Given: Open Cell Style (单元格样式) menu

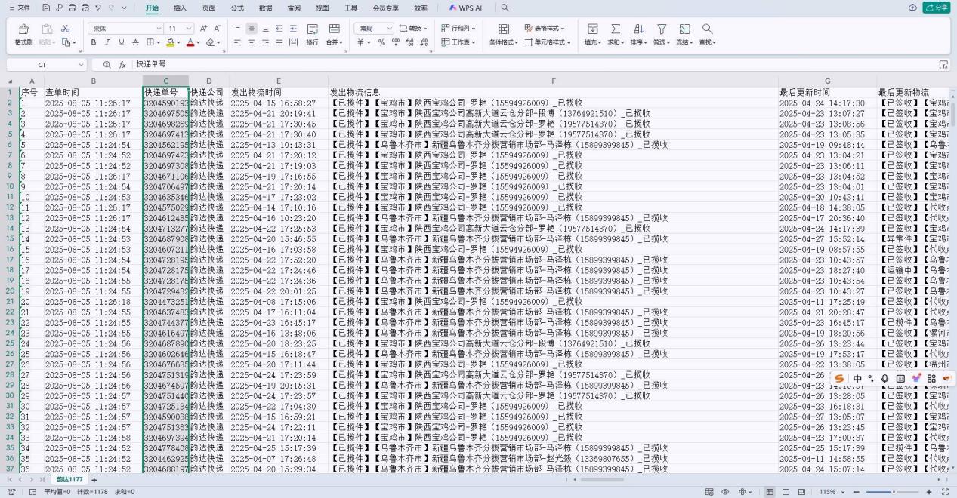Looking at the screenshot, I should [x=548, y=42].
